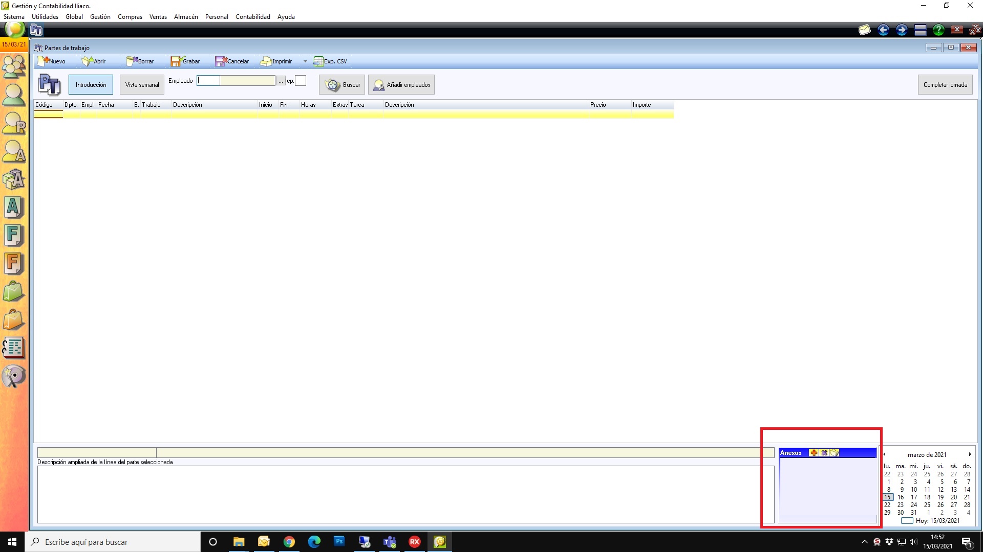The image size is (983, 552).
Task: Open the Utilidades menu
Action: (x=45, y=17)
